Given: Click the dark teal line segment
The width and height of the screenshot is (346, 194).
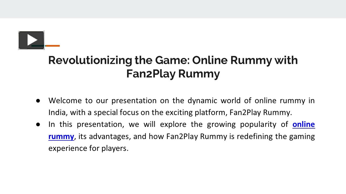Looking at the screenshot, I should tap(38, 46).
